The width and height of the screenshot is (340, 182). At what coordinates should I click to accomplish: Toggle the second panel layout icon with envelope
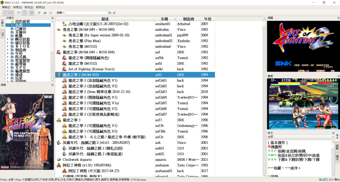[x=11, y=13]
